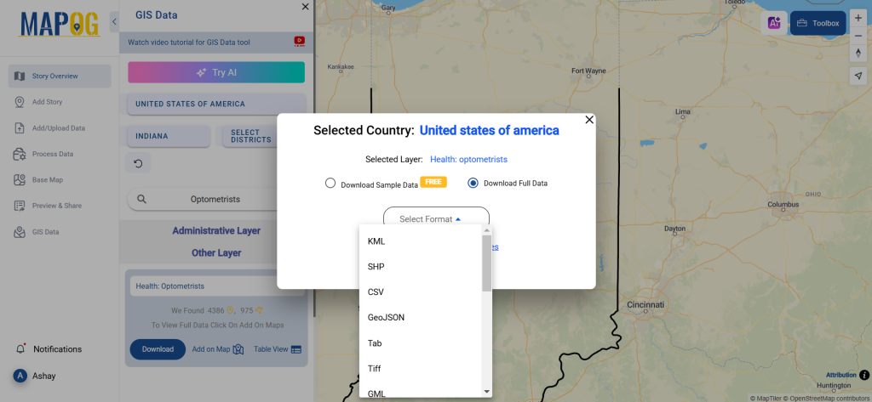Reset map compass bearing to north
The image size is (872, 402).
click(858, 53)
